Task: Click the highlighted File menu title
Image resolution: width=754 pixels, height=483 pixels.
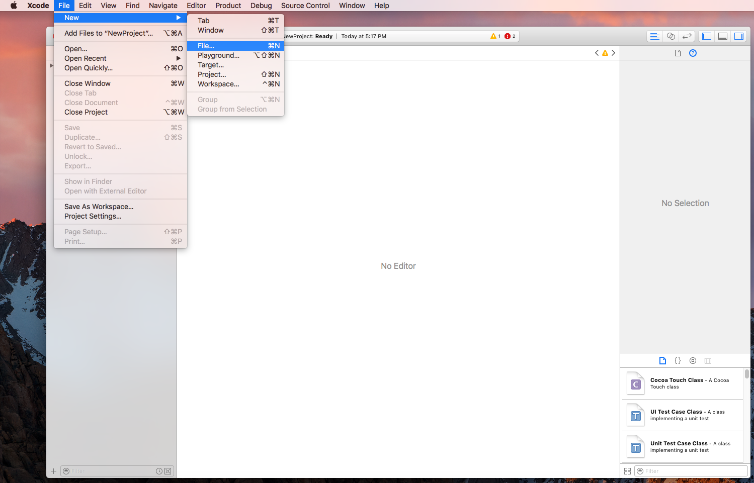Action: (x=64, y=6)
